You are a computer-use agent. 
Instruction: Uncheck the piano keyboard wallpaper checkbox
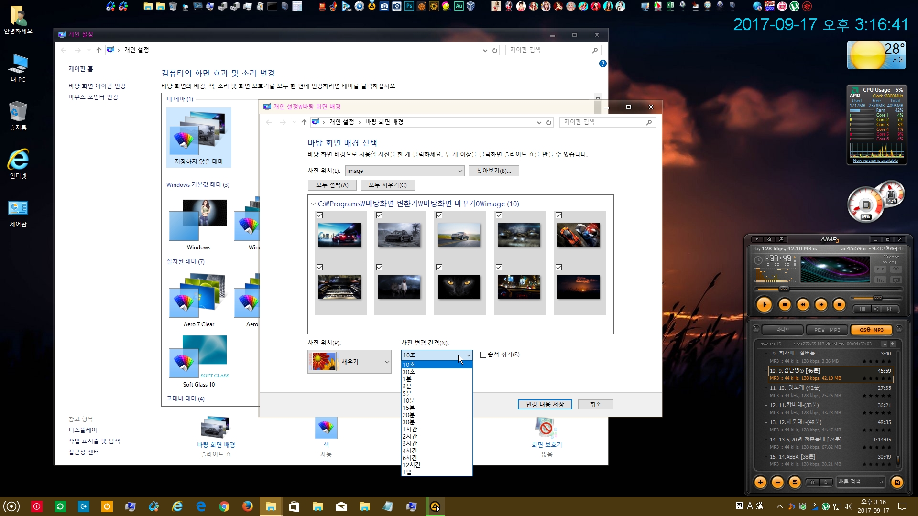(319, 268)
